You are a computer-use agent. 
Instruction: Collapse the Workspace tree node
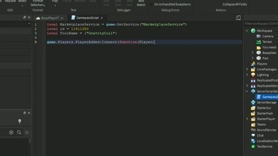(x=247, y=31)
